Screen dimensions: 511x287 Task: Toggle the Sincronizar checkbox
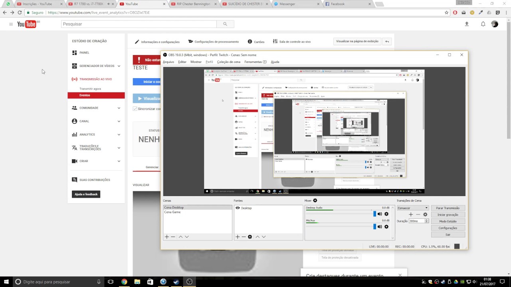pos(135,108)
